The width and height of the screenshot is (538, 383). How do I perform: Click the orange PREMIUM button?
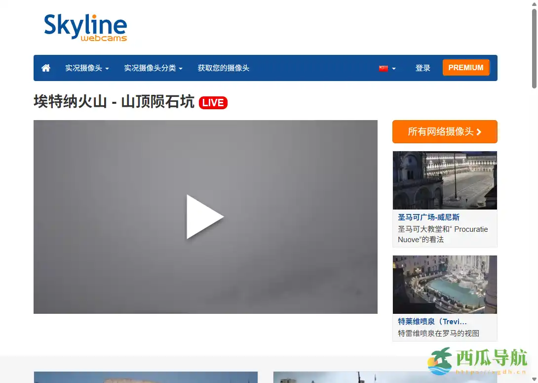pos(466,68)
